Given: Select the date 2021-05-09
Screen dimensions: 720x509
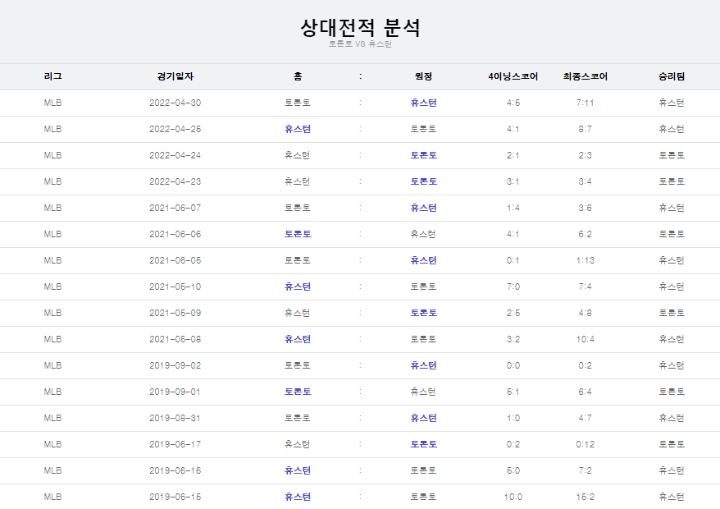Looking at the screenshot, I should pyautogui.click(x=175, y=313).
